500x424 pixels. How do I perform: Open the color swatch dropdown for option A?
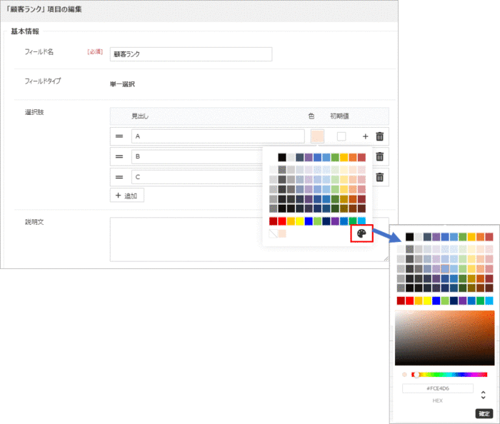point(317,136)
